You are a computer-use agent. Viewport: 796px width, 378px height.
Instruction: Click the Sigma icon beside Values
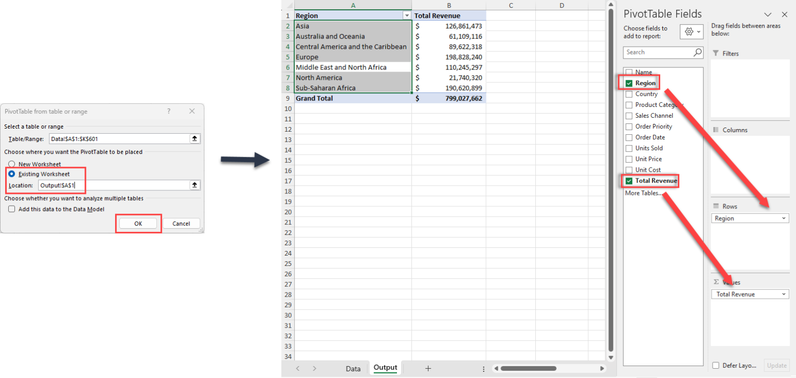[716, 282]
